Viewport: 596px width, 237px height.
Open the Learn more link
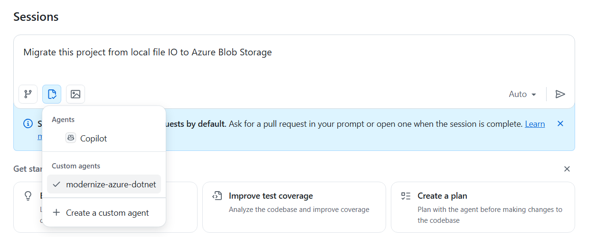pos(534,124)
